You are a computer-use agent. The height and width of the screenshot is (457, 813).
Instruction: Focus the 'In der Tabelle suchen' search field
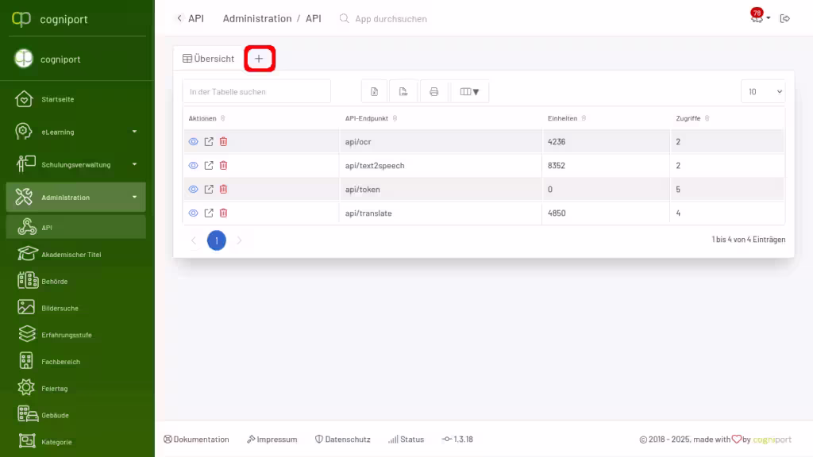pos(256,92)
